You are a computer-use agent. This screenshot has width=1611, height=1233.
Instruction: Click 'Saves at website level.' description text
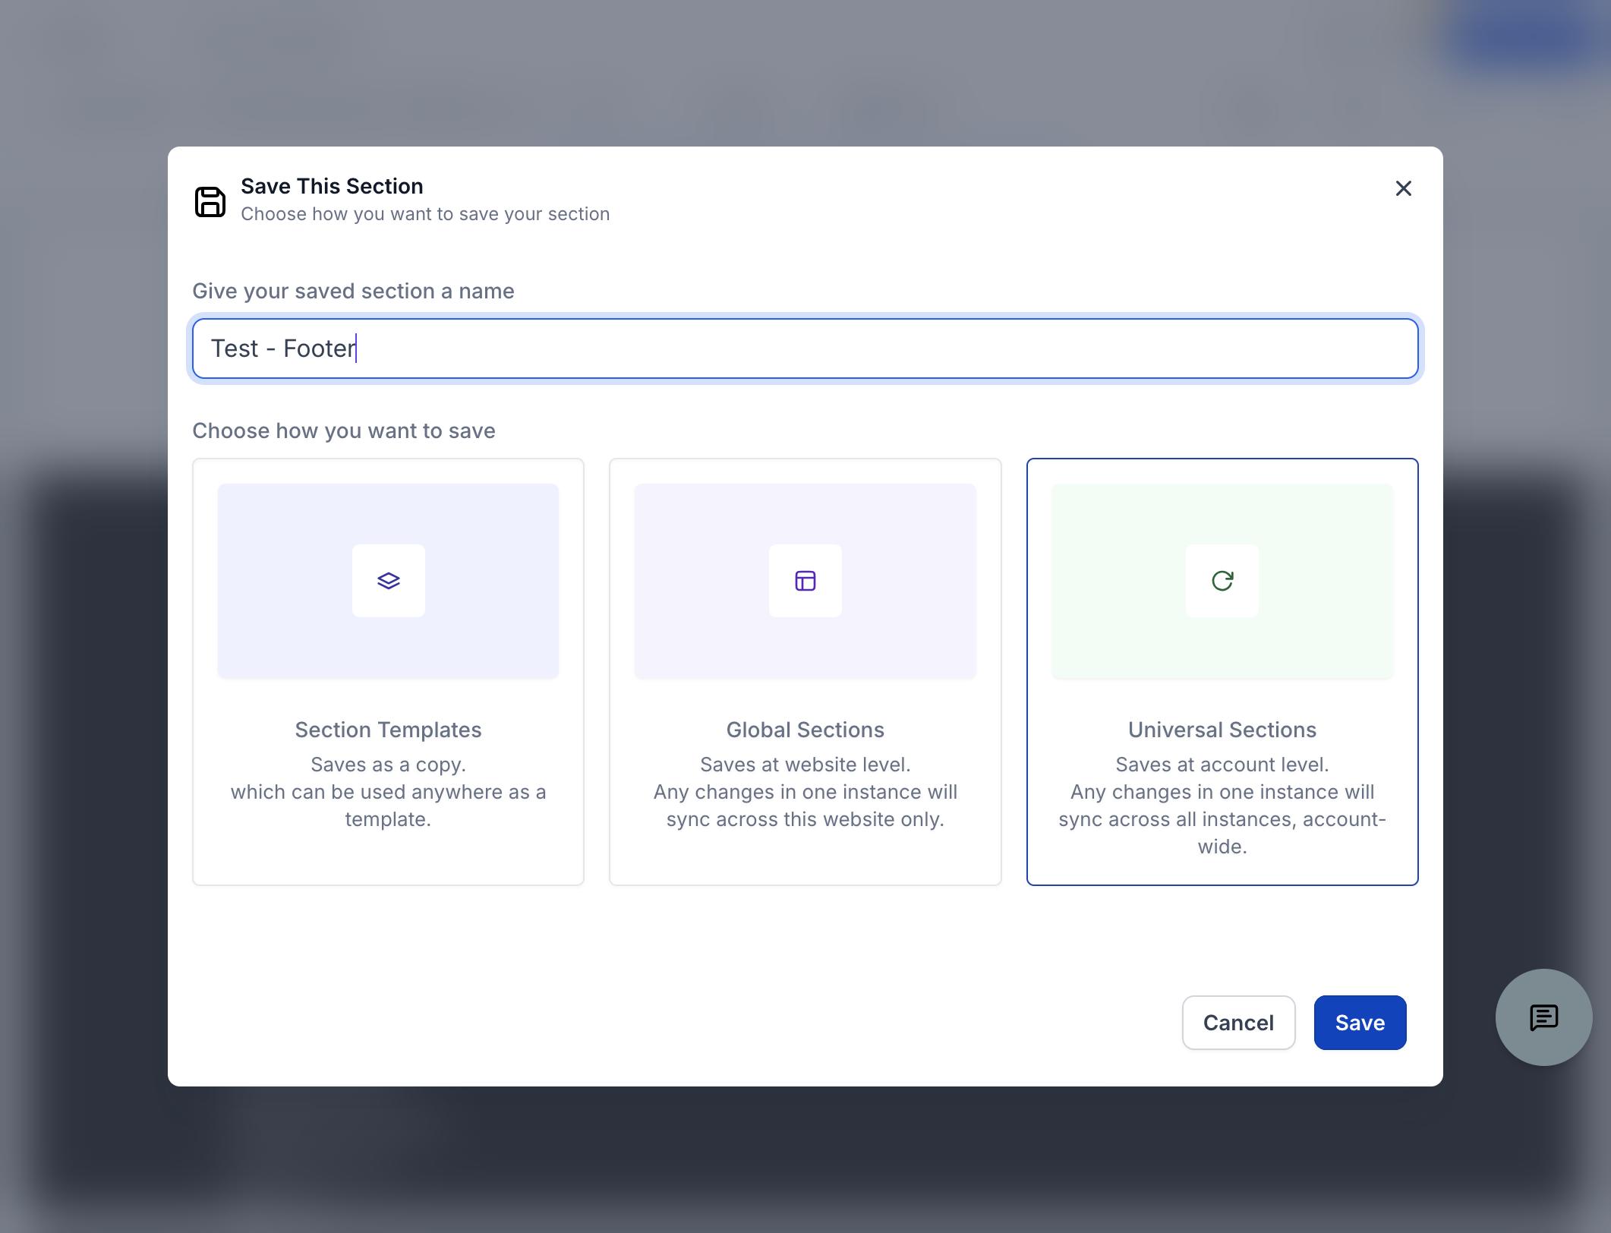point(805,765)
